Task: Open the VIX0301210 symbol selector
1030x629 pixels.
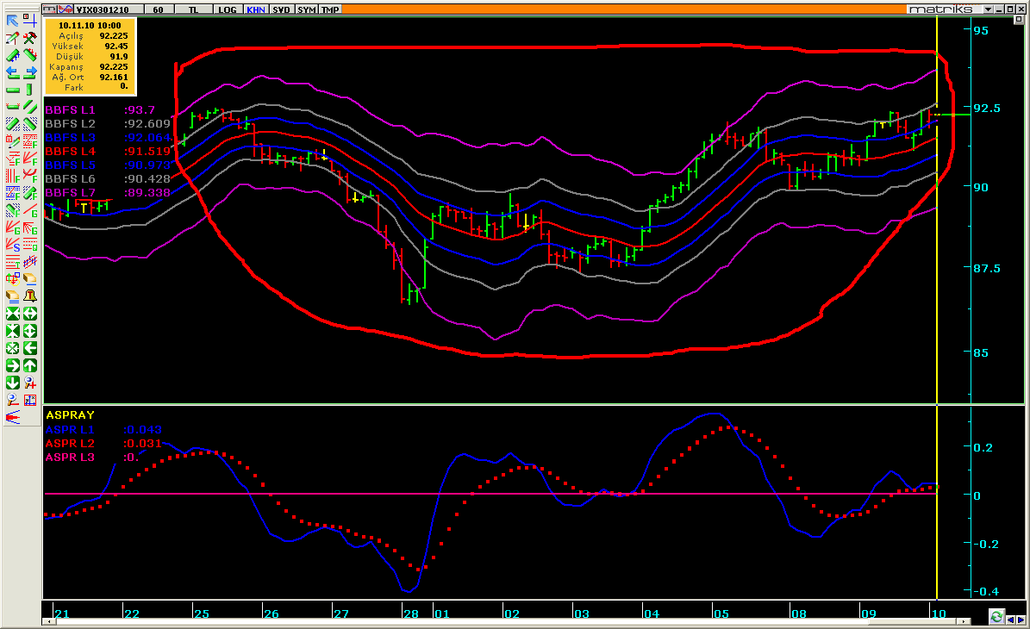Action: 103,9
